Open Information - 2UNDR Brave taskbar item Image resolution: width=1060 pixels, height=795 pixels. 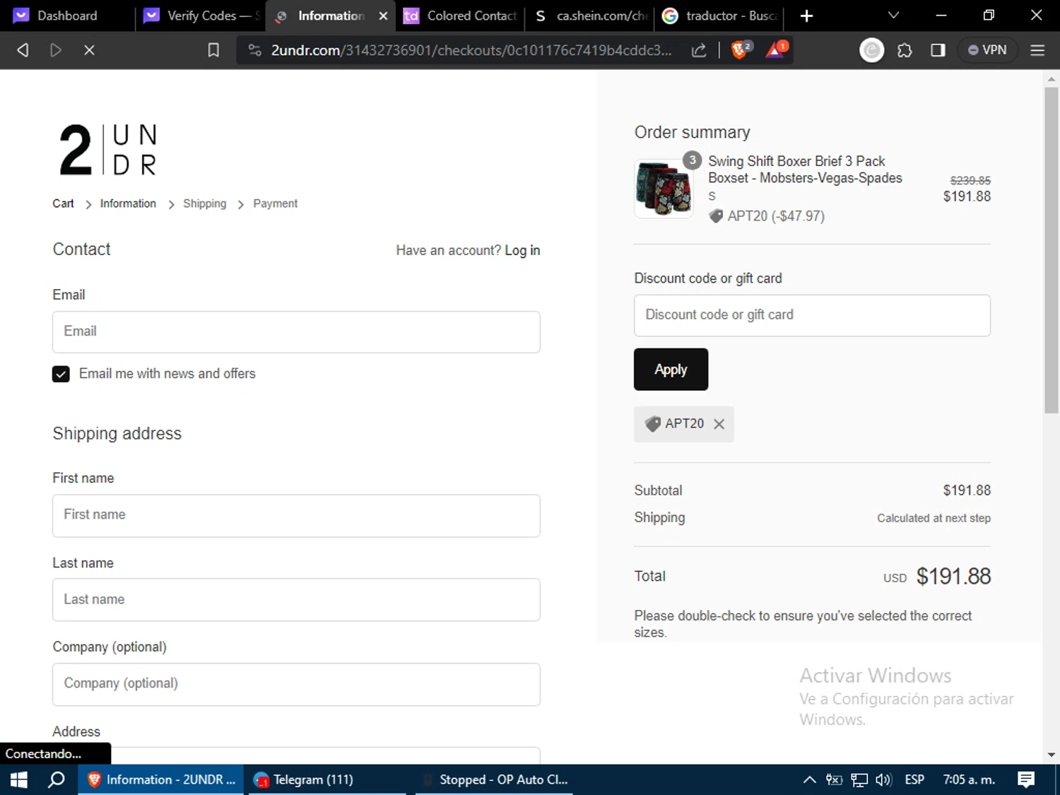point(161,779)
